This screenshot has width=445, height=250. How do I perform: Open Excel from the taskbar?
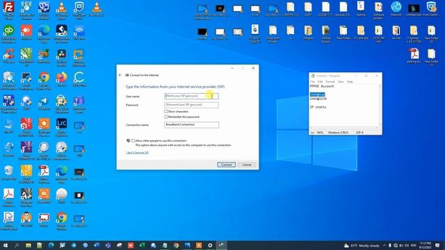[142, 245]
